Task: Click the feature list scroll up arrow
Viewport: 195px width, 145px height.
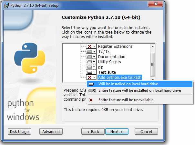Action: pyautogui.click(x=153, y=46)
